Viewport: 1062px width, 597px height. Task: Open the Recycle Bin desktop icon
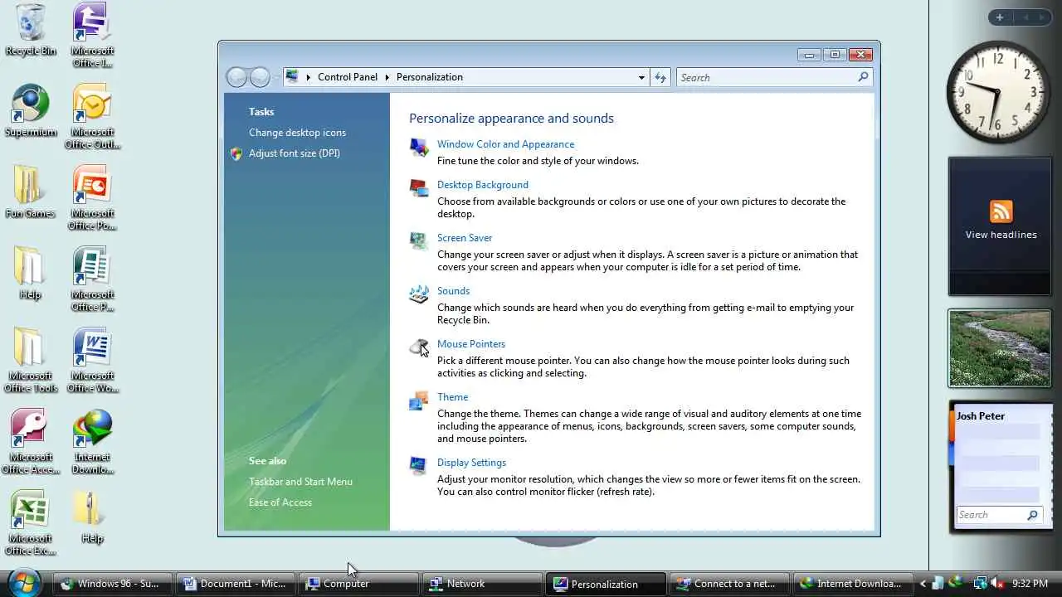tap(31, 29)
